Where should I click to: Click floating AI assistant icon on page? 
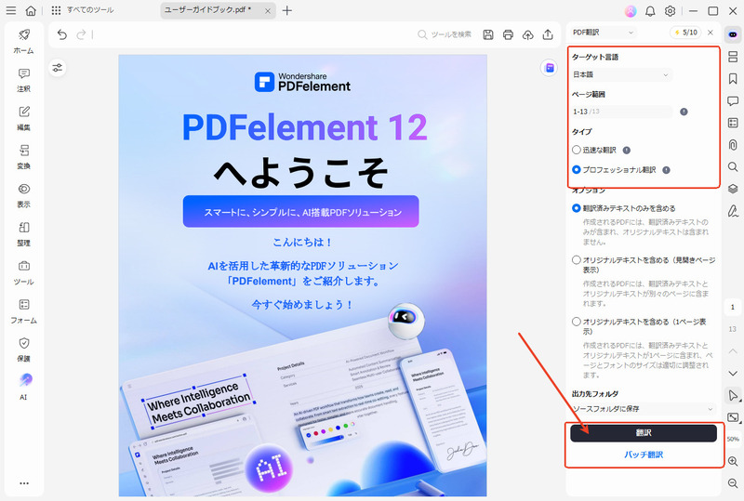550,68
